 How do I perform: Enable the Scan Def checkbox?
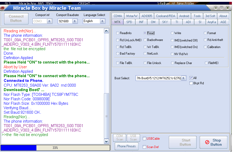click(x=144, y=147)
